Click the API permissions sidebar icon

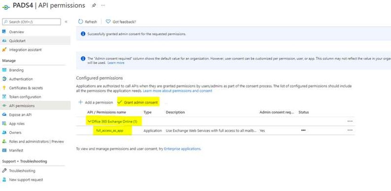[x=4, y=106]
